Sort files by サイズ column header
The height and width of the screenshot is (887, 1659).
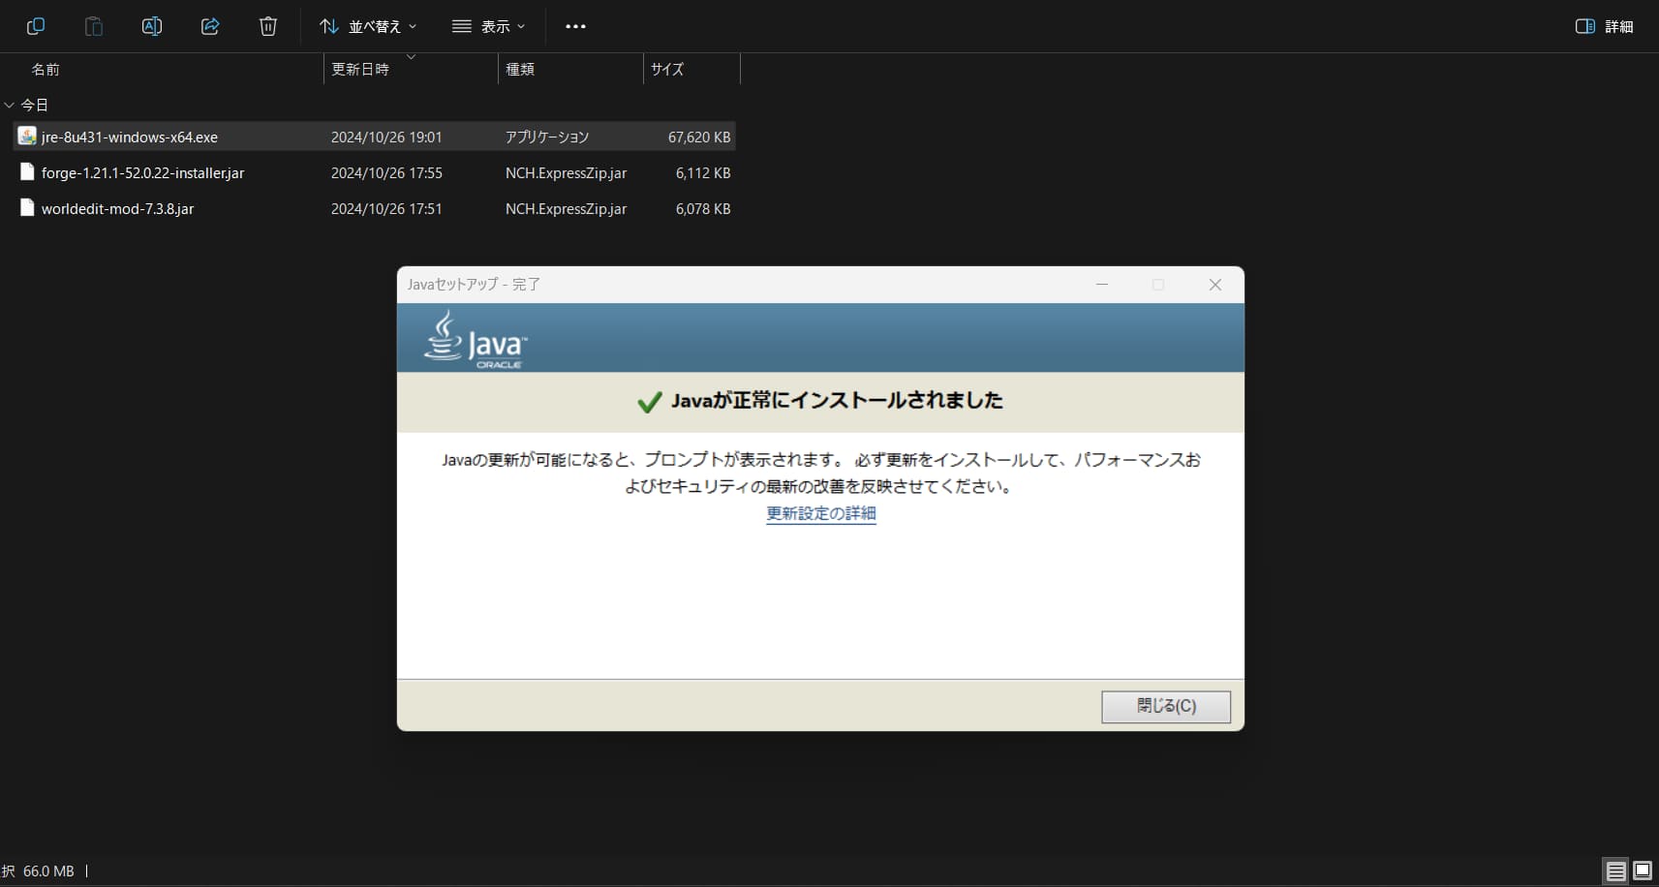[667, 70]
